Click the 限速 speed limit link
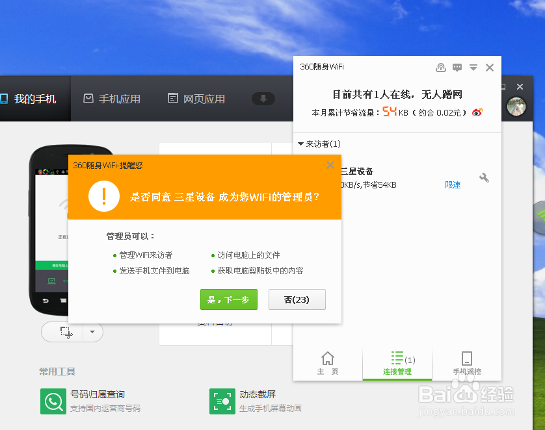This screenshot has height=430, width=545. 453,185
